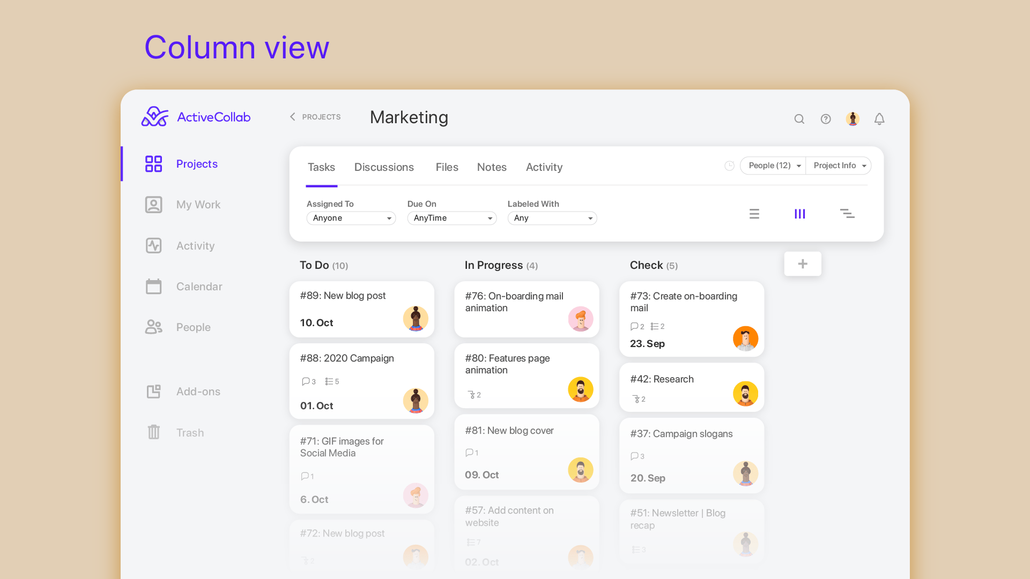Open the Trash from the sidebar
This screenshot has width=1030, height=579.
pos(190,432)
